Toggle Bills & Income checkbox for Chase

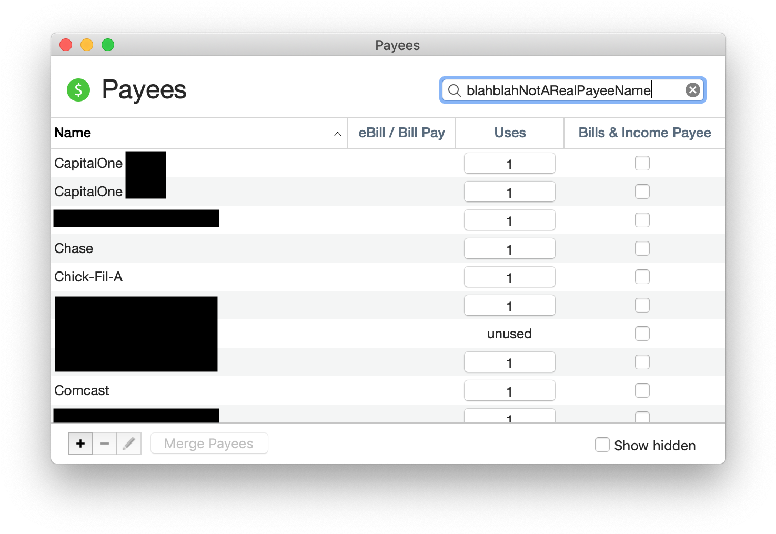(x=642, y=248)
